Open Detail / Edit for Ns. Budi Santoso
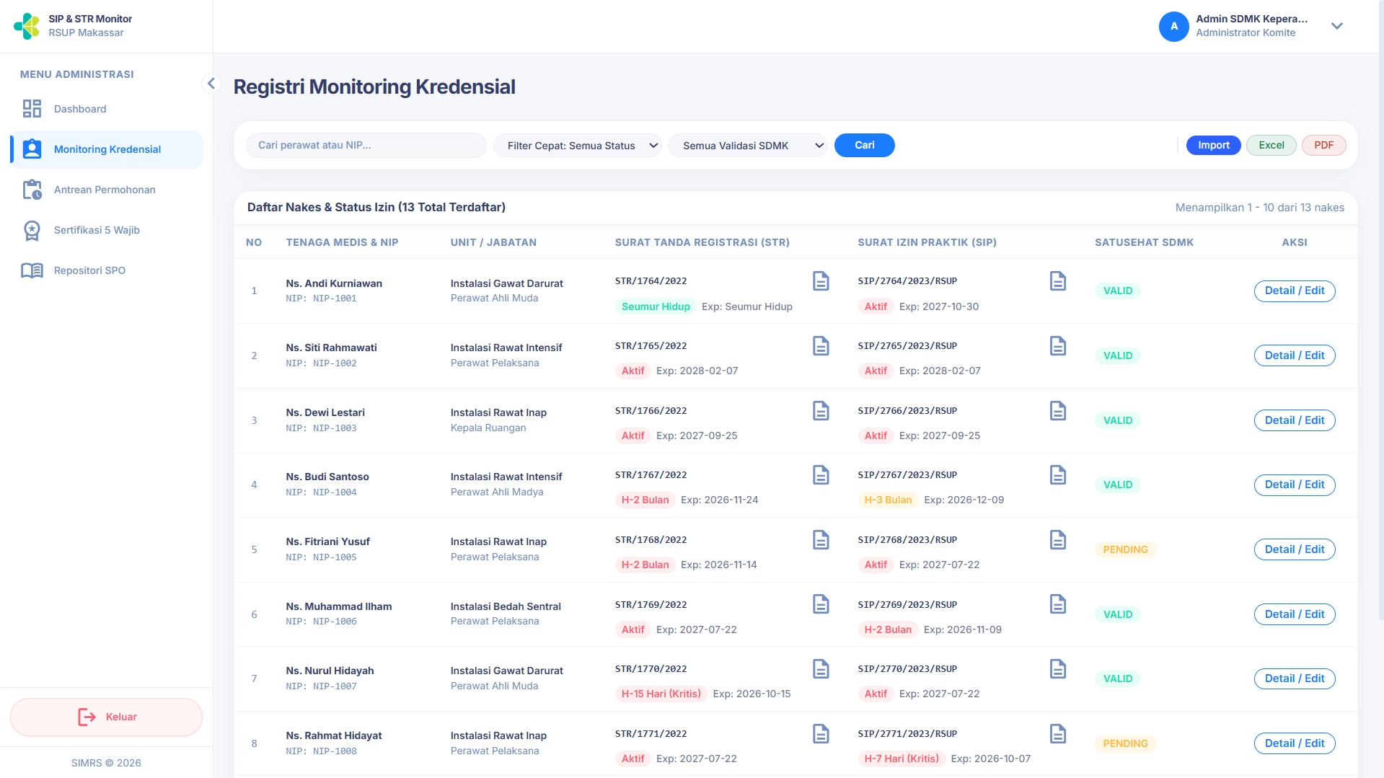Image resolution: width=1384 pixels, height=778 pixels. click(1295, 485)
